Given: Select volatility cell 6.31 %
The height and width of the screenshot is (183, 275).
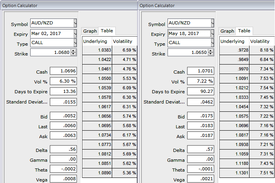Looking at the screenshot, I should click(124, 107).
